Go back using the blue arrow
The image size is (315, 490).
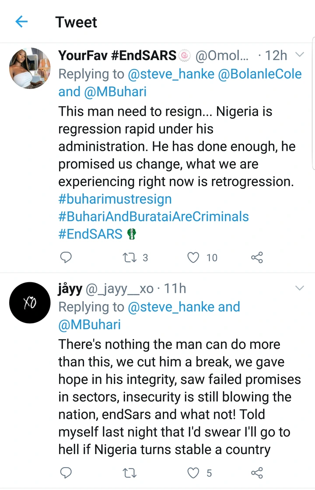point(21,21)
